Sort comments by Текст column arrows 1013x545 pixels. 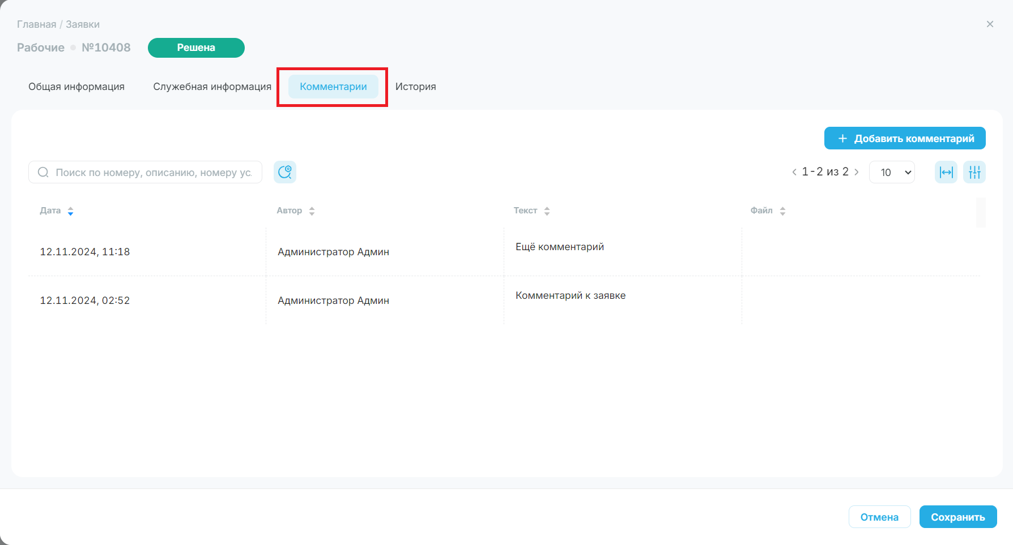[547, 211]
